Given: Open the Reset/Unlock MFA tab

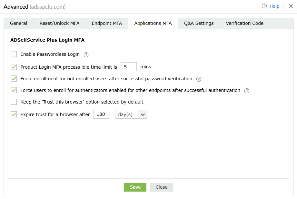Looking at the screenshot, I should pos(59,23).
